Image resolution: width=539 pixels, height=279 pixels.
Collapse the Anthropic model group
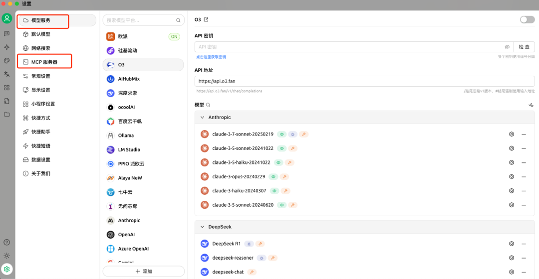[202, 118]
